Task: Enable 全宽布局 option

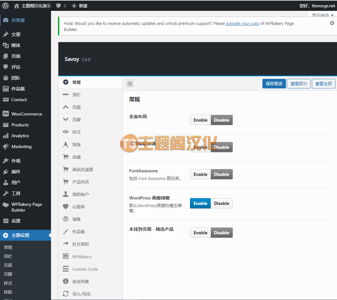Action: (200, 120)
